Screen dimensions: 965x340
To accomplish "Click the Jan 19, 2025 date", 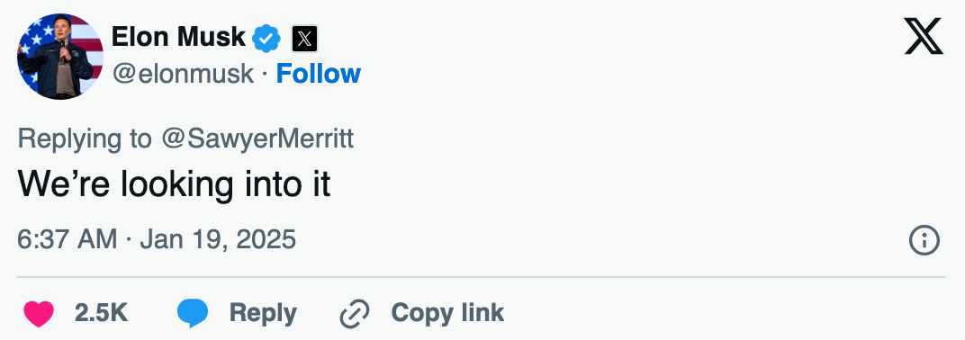I will 218,239.
